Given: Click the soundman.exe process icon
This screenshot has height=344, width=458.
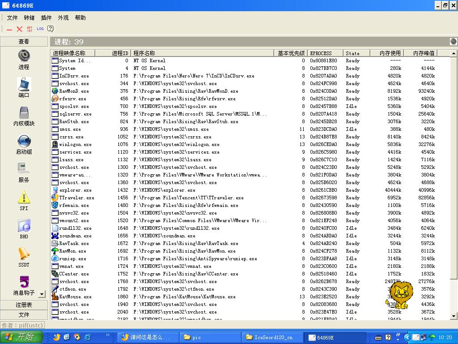Looking at the screenshot, I should coord(55,236).
